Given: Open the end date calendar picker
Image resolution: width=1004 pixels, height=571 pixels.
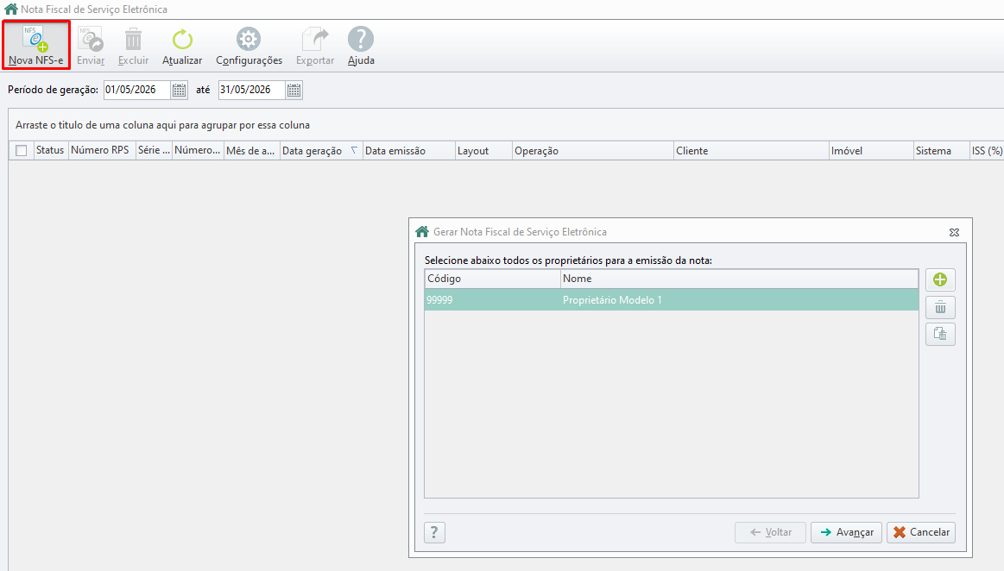Looking at the screenshot, I should point(294,91).
